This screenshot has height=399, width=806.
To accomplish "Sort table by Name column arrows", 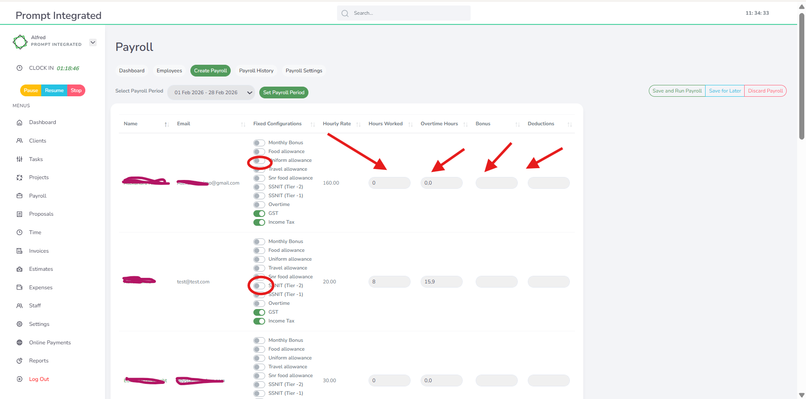I will coord(166,124).
